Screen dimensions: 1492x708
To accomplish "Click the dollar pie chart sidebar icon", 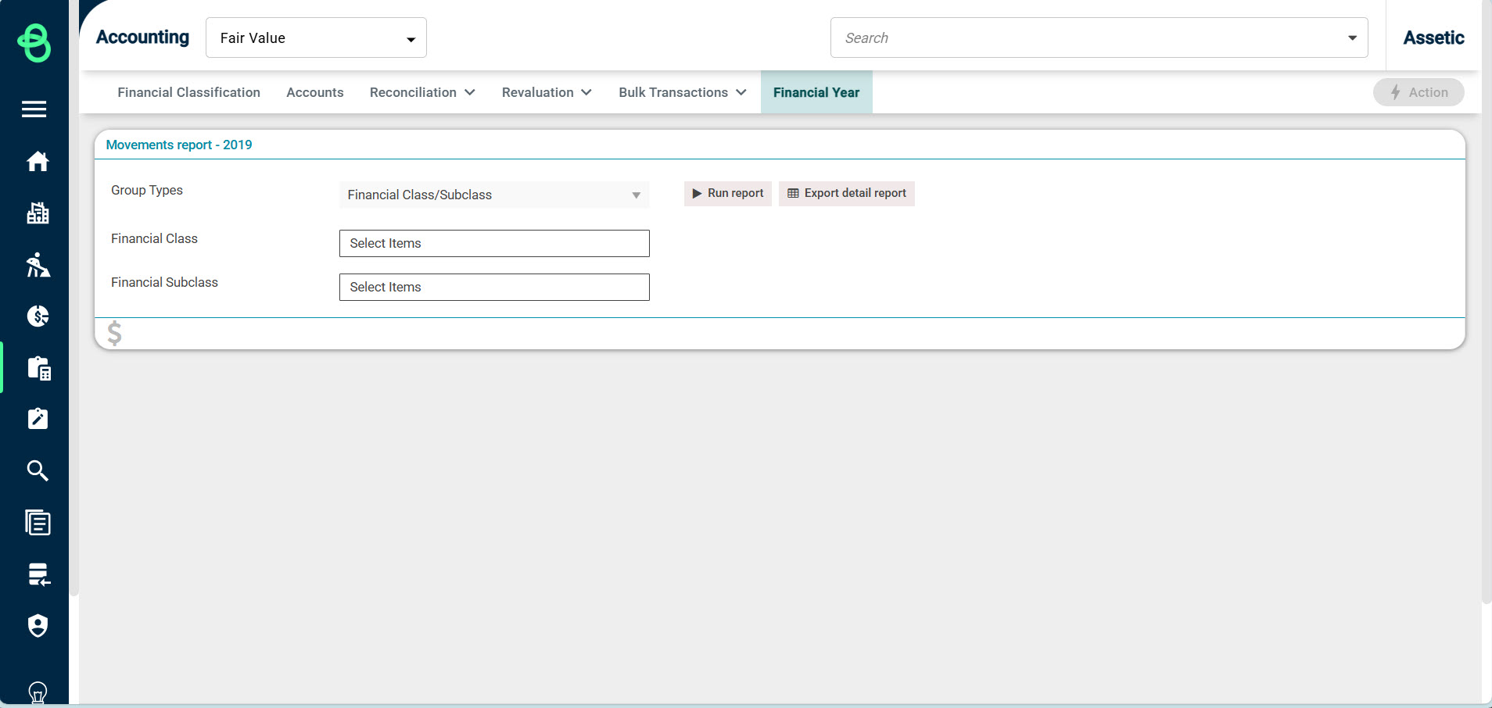I will coord(37,316).
